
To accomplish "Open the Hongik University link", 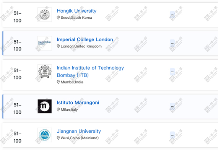I will point(76,11).
